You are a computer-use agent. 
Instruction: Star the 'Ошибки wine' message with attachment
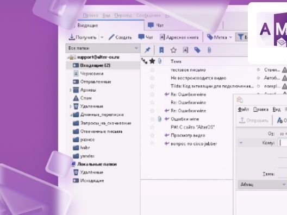(152, 119)
